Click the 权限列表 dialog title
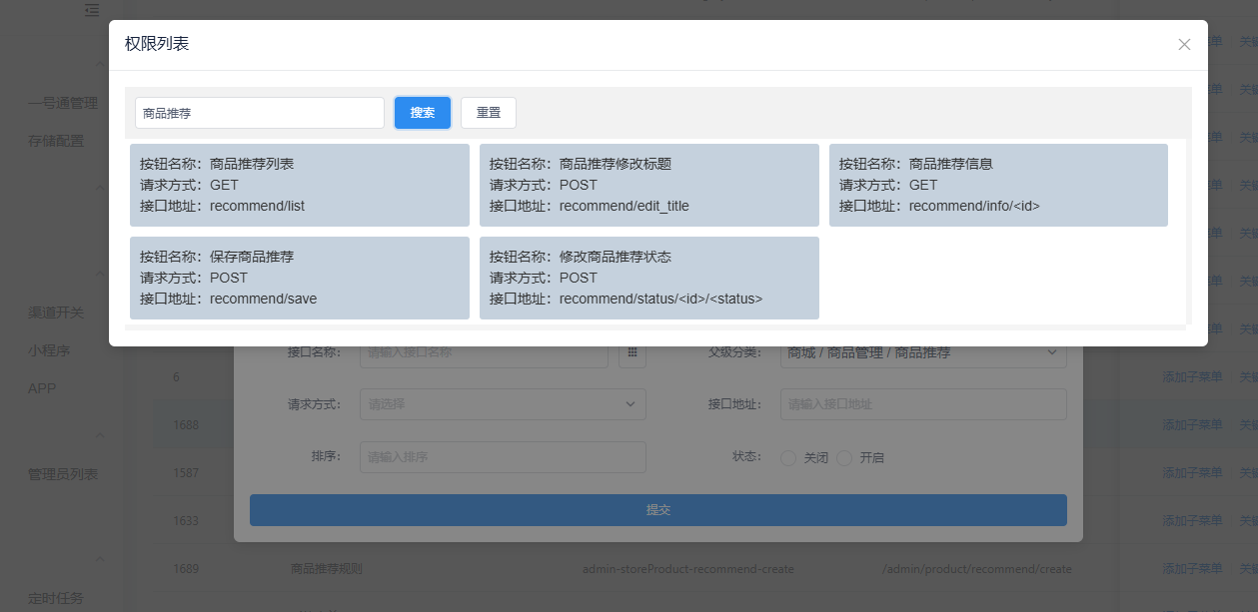The width and height of the screenshot is (1258, 612). click(157, 44)
